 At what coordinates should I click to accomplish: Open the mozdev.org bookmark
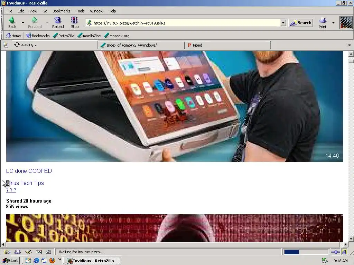point(117,36)
